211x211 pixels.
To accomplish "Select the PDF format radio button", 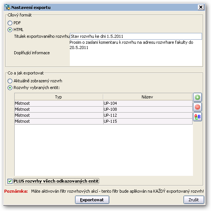I will pyautogui.click(x=10, y=23).
